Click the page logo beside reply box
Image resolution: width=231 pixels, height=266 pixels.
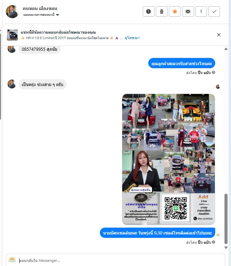(12, 260)
